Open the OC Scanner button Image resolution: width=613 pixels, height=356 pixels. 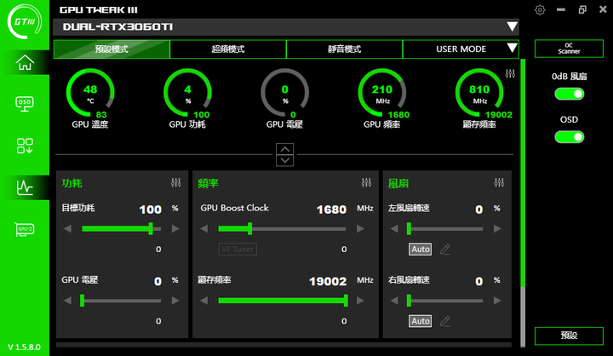pyautogui.click(x=569, y=49)
